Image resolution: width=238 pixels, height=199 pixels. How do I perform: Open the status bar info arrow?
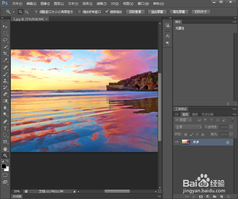tap(75, 191)
